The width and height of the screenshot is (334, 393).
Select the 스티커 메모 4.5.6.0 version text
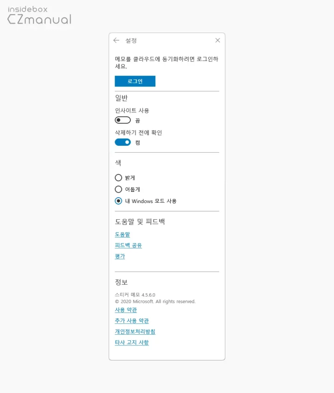[x=136, y=295]
